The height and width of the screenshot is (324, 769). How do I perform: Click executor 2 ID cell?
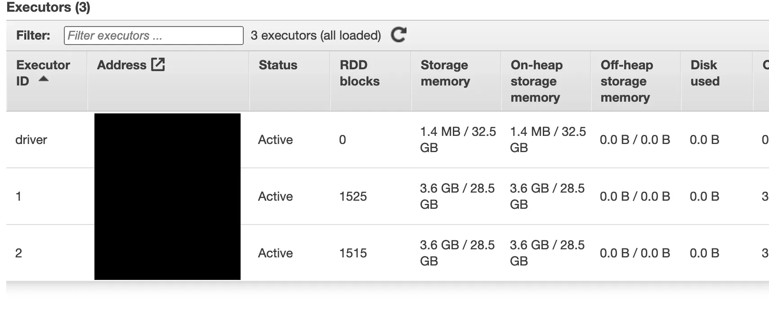point(18,253)
